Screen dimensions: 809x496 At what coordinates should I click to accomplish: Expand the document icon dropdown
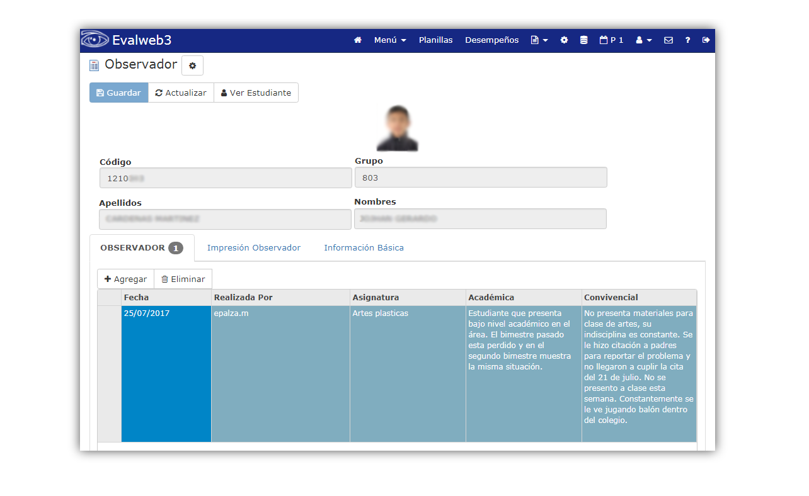[539, 40]
